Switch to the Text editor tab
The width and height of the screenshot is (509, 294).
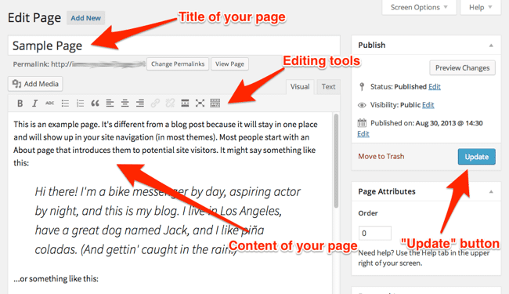[328, 87]
